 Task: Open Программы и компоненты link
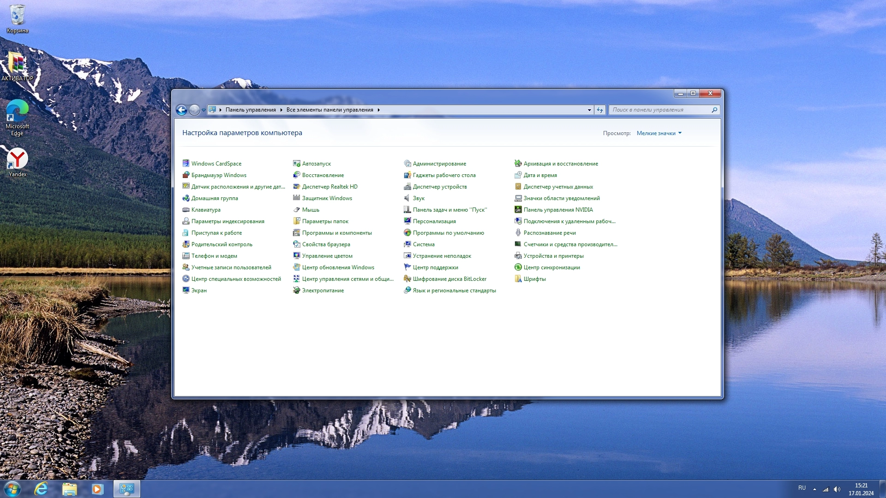[x=336, y=233]
